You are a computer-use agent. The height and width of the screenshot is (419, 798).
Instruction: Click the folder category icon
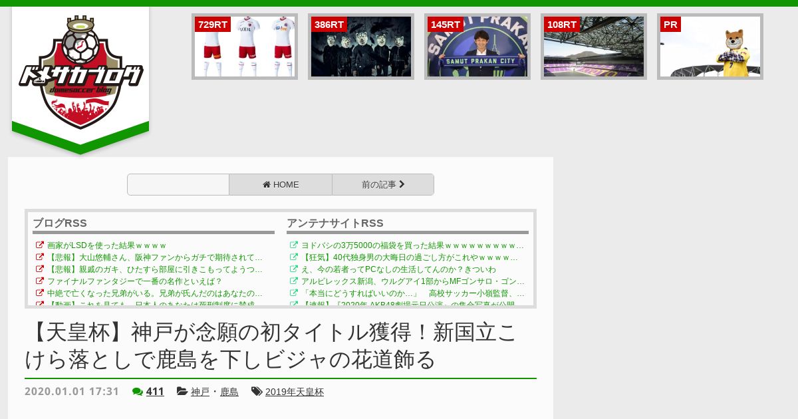tap(182, 392)
